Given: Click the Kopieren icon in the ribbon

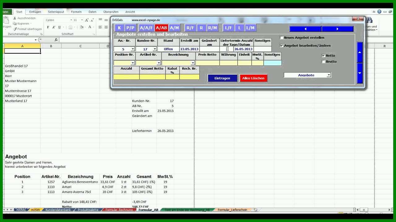Looking at the screenshot, I should point(15,23).
